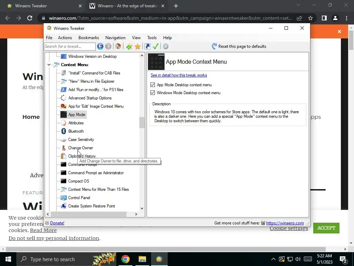Click the Clipboard History icon
Image resolution: width=354 pixels, height=266 pixels.
point(64,156)
